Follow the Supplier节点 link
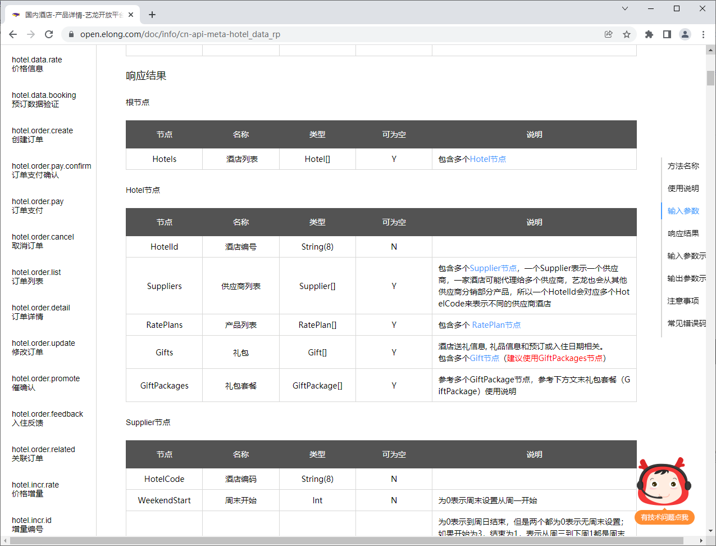Screen dimensions: 716x546 pyautogui.click(x=493, y=268)
